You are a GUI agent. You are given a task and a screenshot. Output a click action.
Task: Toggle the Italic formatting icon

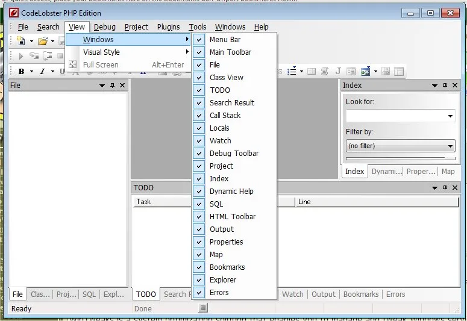[x=43, y=72]
